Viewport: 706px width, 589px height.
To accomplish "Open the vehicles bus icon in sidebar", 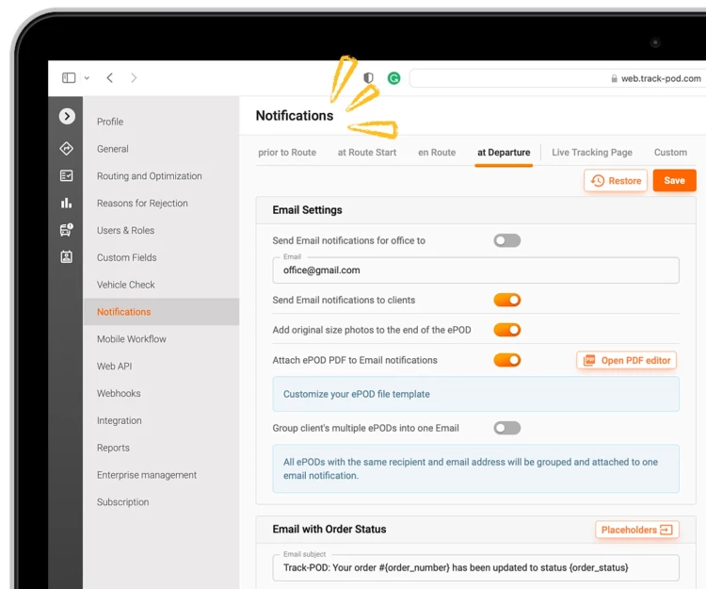I will pyautogui.click(x=66, y=230).
